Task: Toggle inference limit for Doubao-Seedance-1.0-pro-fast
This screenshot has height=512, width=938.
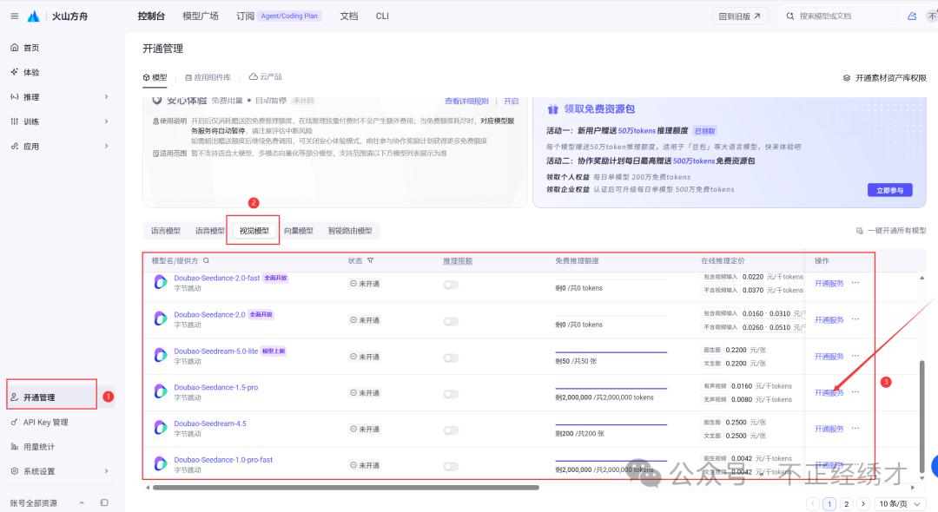Action: 451,467
